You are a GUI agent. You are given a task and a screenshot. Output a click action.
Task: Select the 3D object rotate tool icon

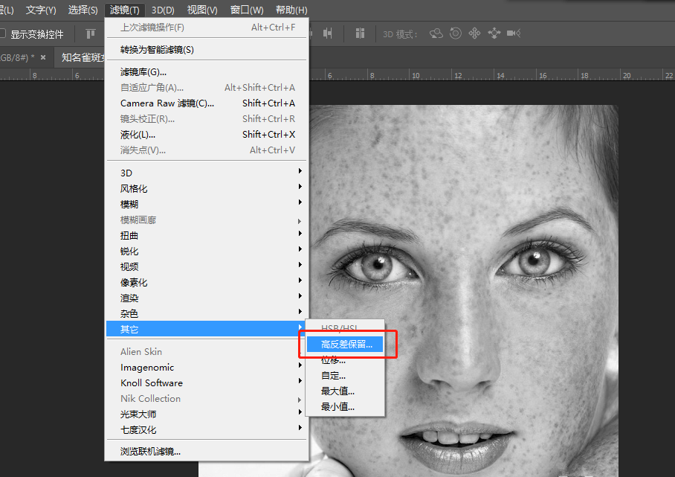[436, 33]
